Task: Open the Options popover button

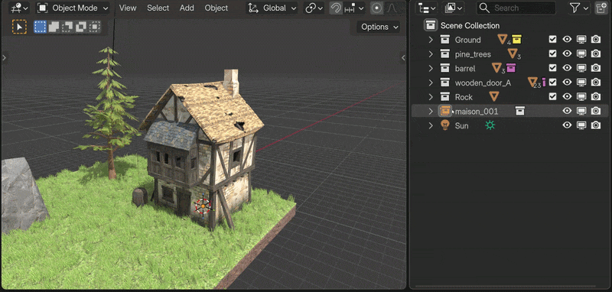Action: tap(379, 27)
